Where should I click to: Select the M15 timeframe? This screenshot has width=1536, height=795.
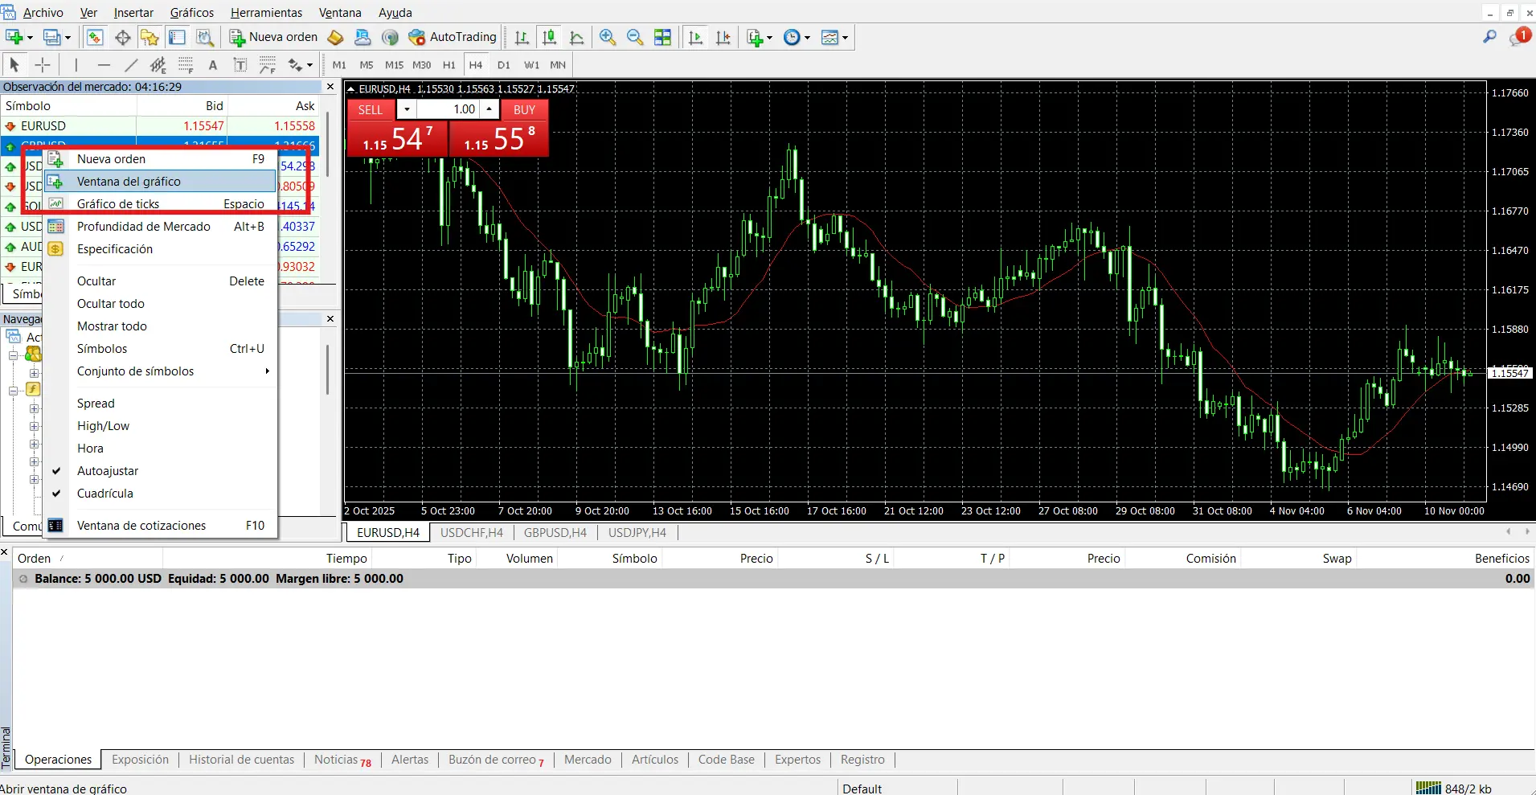tap(393, 65)
